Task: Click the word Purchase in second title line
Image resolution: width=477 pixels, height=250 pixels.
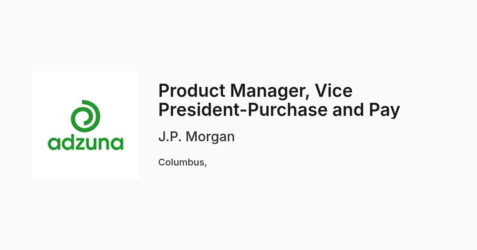Action: pyautogui.click(x=288, y=110)
